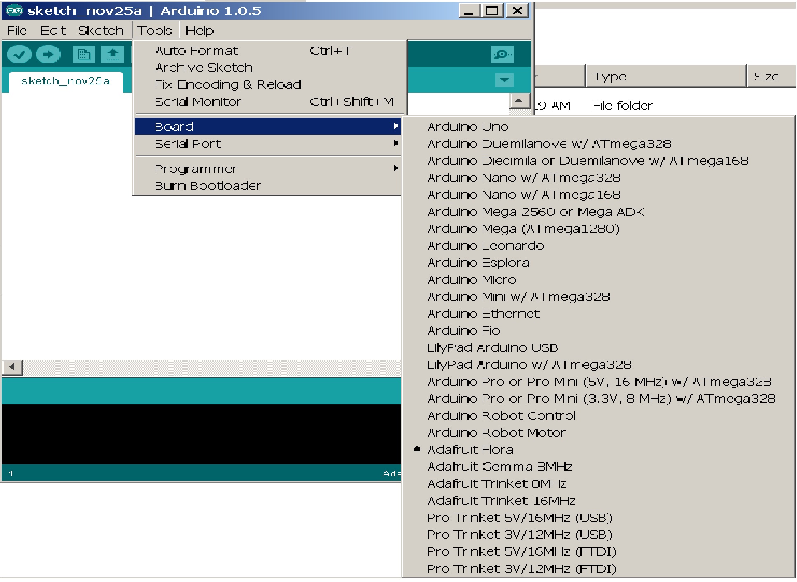Maximize the Arduino window
This screenshot has height=582, width=797.
[492, 11]
